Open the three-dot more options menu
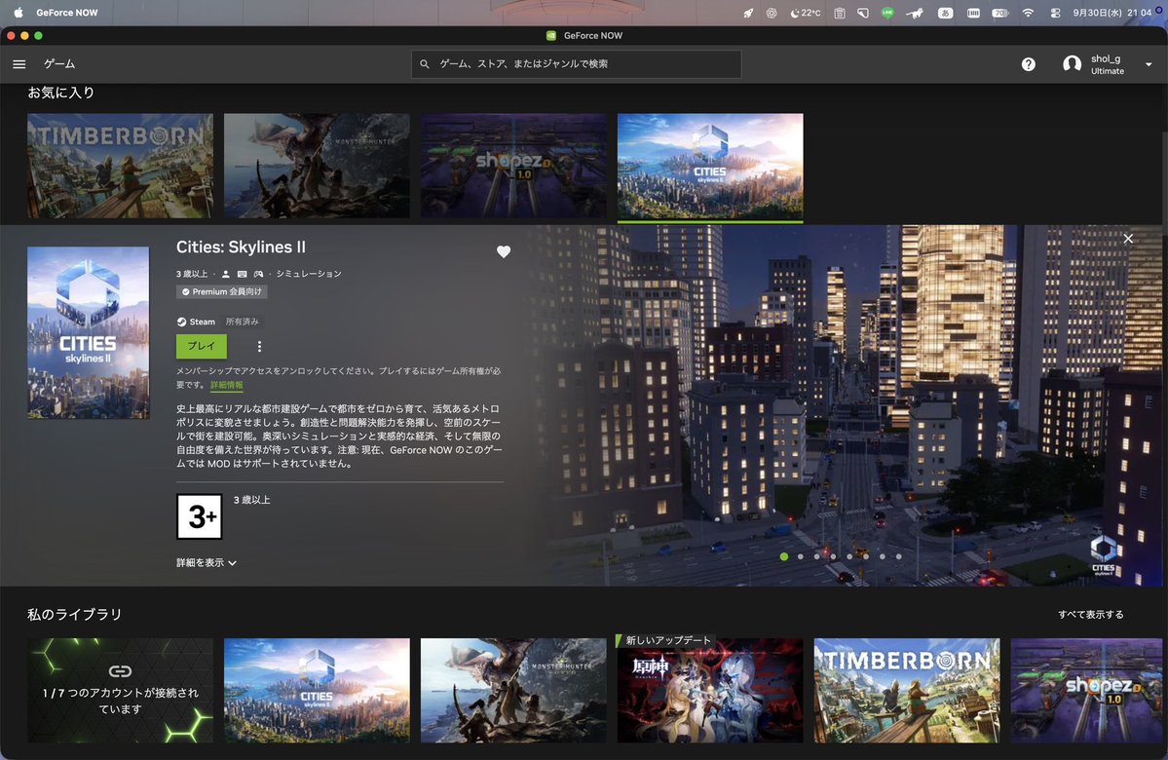The height and width of the screenshot is (760, 1168). [x=259, y=347]
